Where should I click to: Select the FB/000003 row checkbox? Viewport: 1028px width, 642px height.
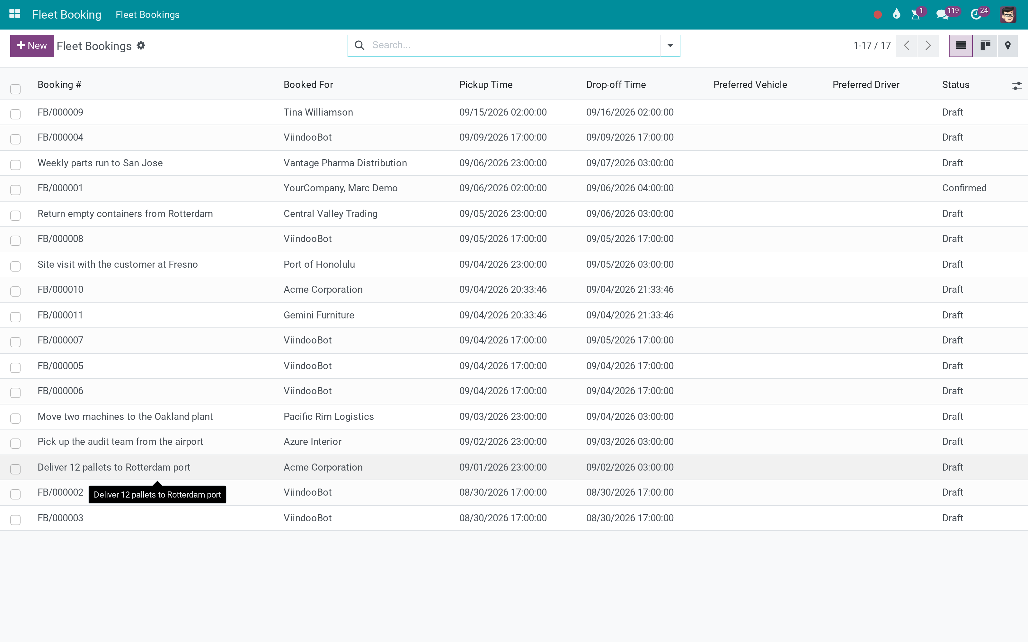[15, 520]
